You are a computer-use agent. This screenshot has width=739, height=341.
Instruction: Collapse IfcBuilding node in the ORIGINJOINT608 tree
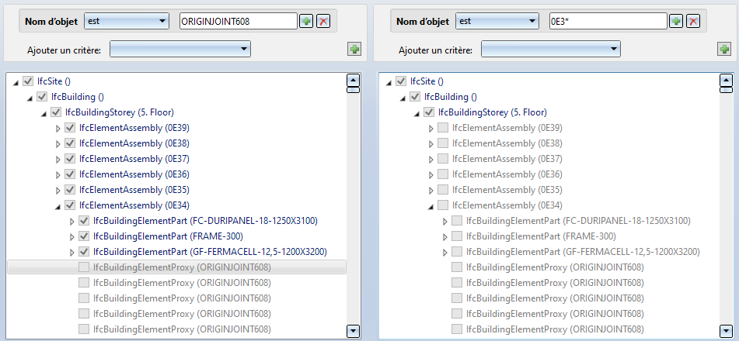click(30, 98)
